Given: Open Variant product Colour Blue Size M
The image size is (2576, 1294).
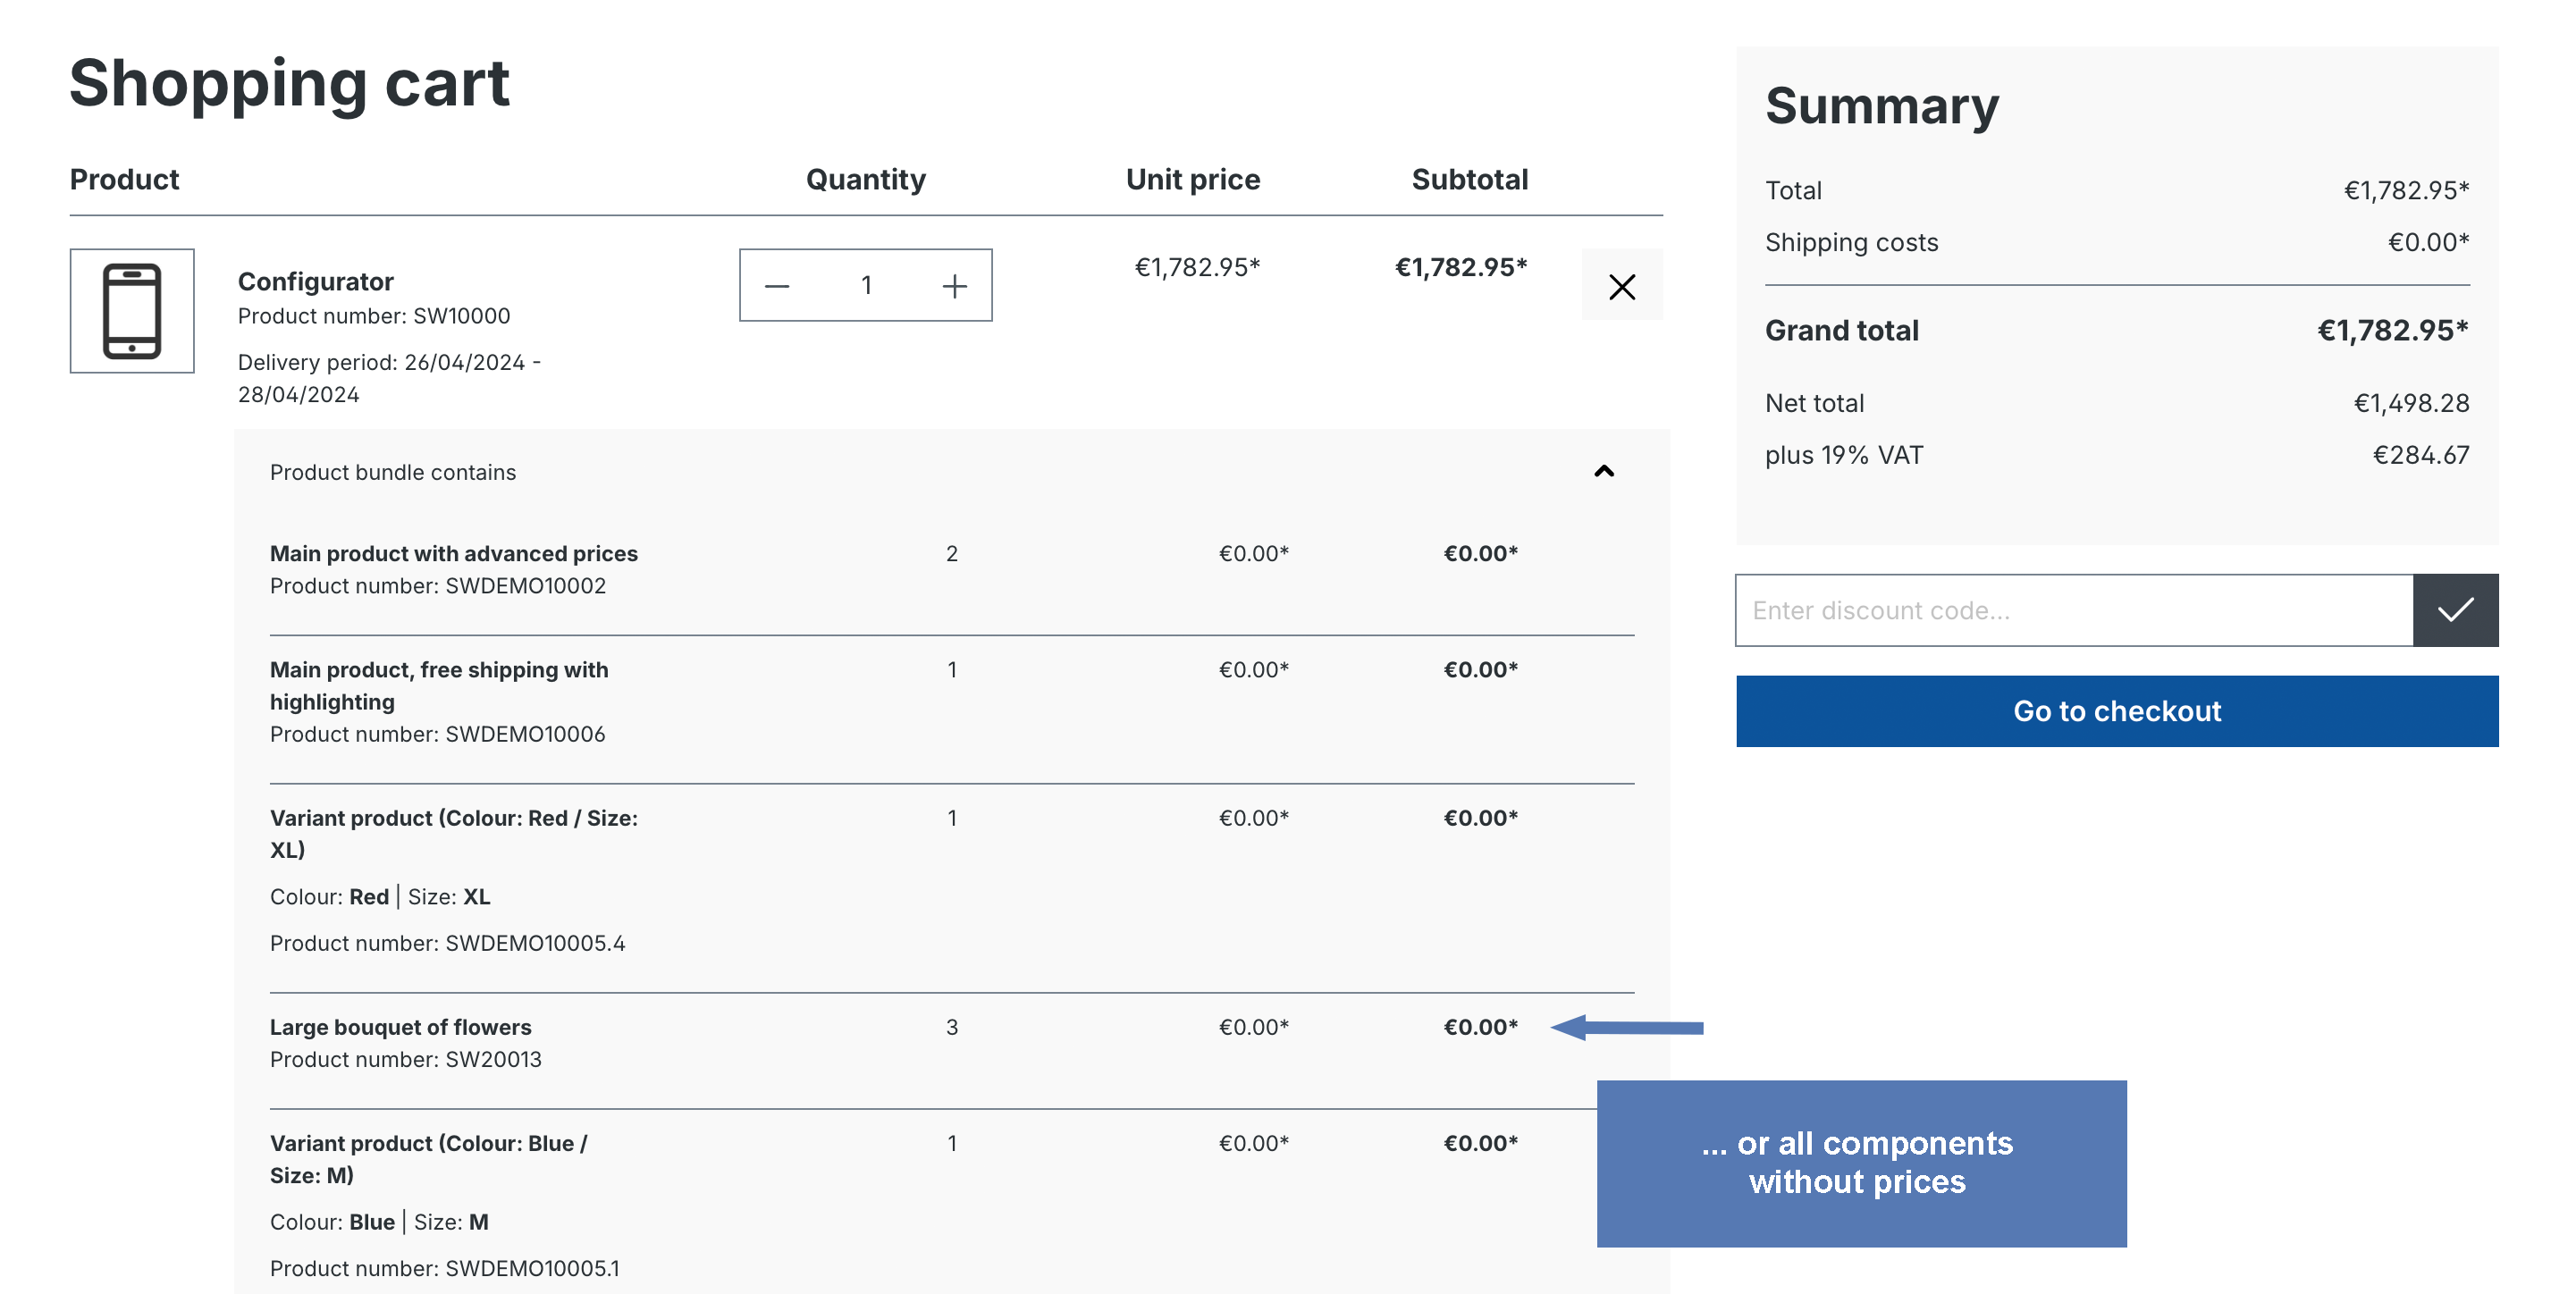Looking at the screenshot, I should [429, 1159].
